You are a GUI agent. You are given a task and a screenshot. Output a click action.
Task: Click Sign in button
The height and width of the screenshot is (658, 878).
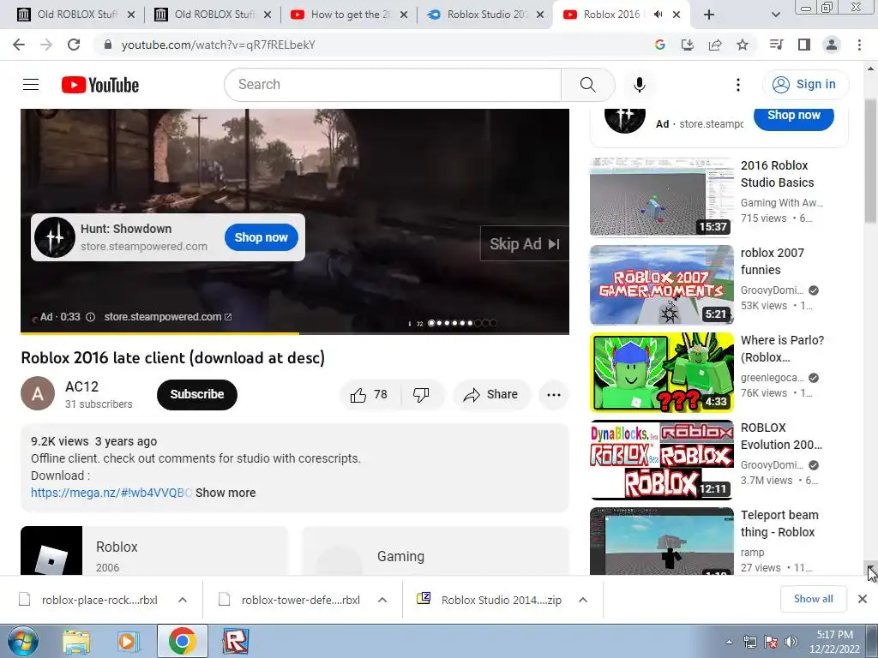(x=805, y=85)
